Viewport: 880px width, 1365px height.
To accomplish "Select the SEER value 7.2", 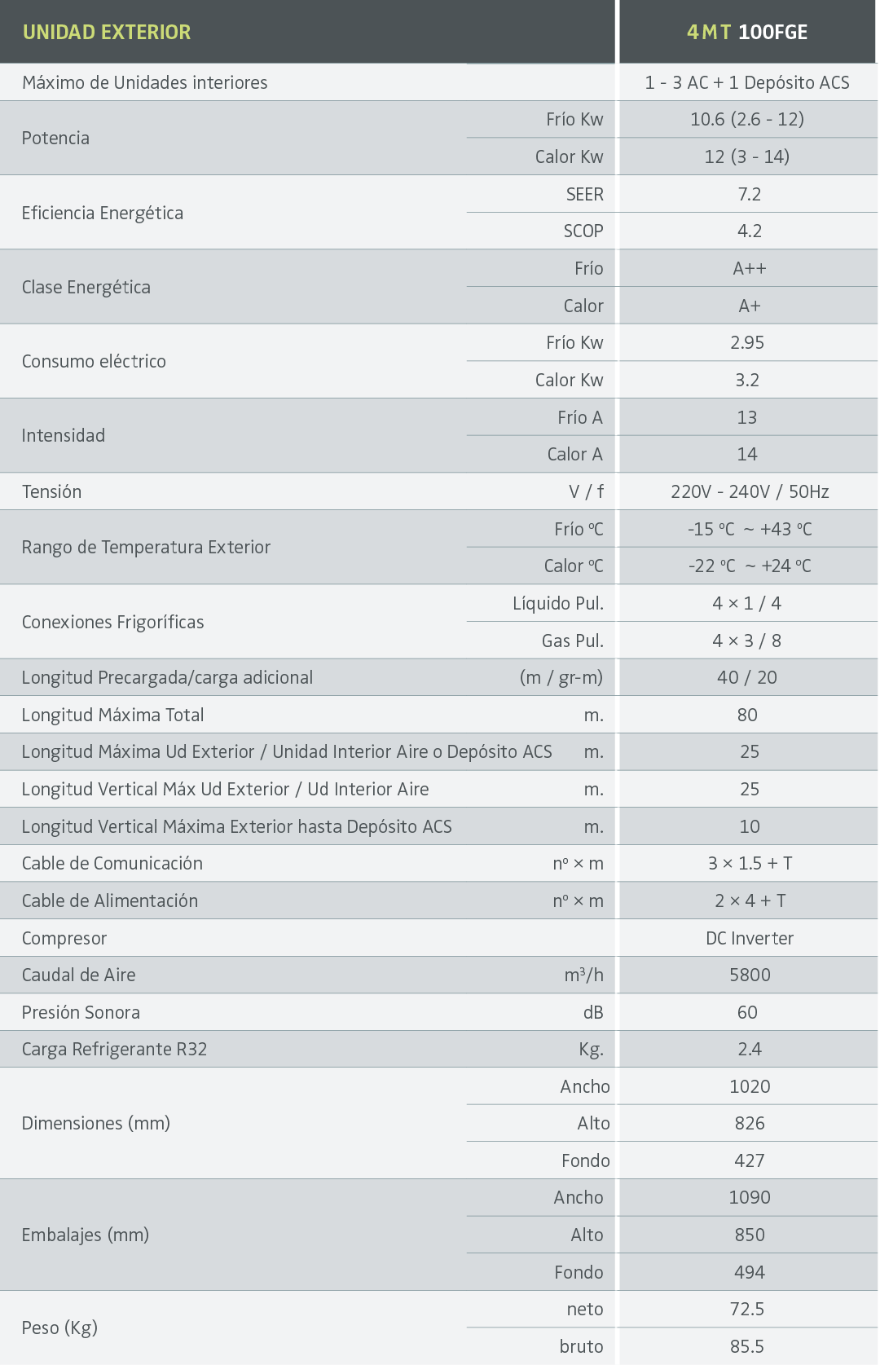I will (x=749, y=194).
